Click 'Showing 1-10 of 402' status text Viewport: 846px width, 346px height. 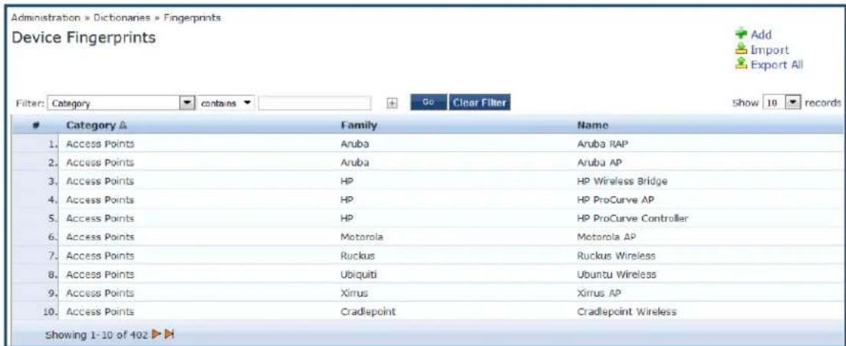pyautogui.click(x=97, y=334)
